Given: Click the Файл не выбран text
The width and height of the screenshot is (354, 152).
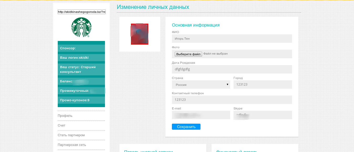Looking at the screenshot, I should pos(215,54).
